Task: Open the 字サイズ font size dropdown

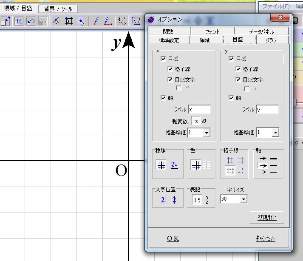Action: coord(244,199)
